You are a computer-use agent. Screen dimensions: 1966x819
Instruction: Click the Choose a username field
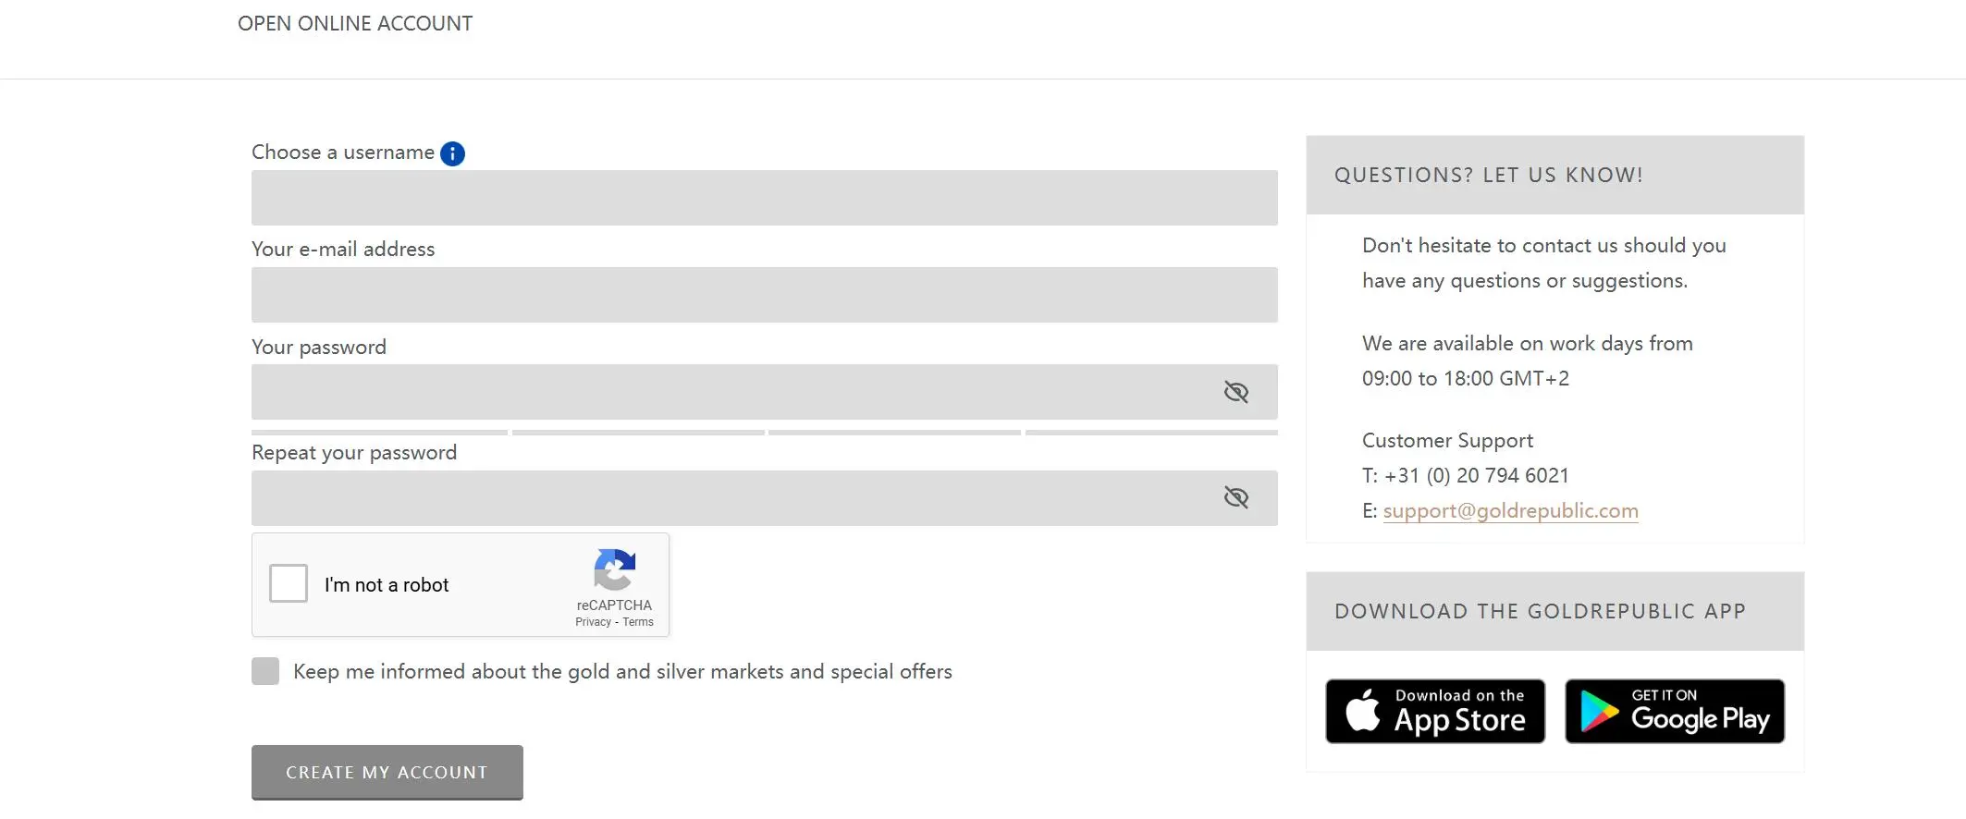[x=765, y=198]
